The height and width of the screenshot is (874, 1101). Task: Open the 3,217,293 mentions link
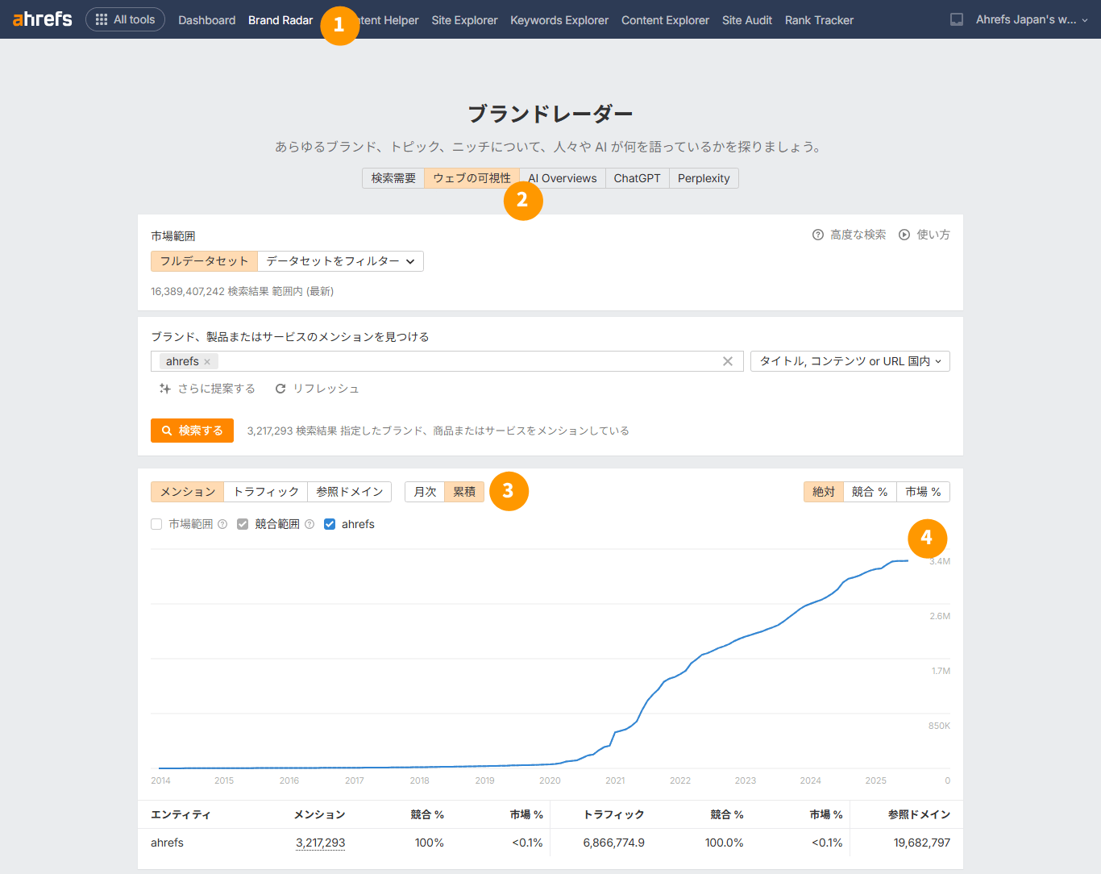pos(320,843)
